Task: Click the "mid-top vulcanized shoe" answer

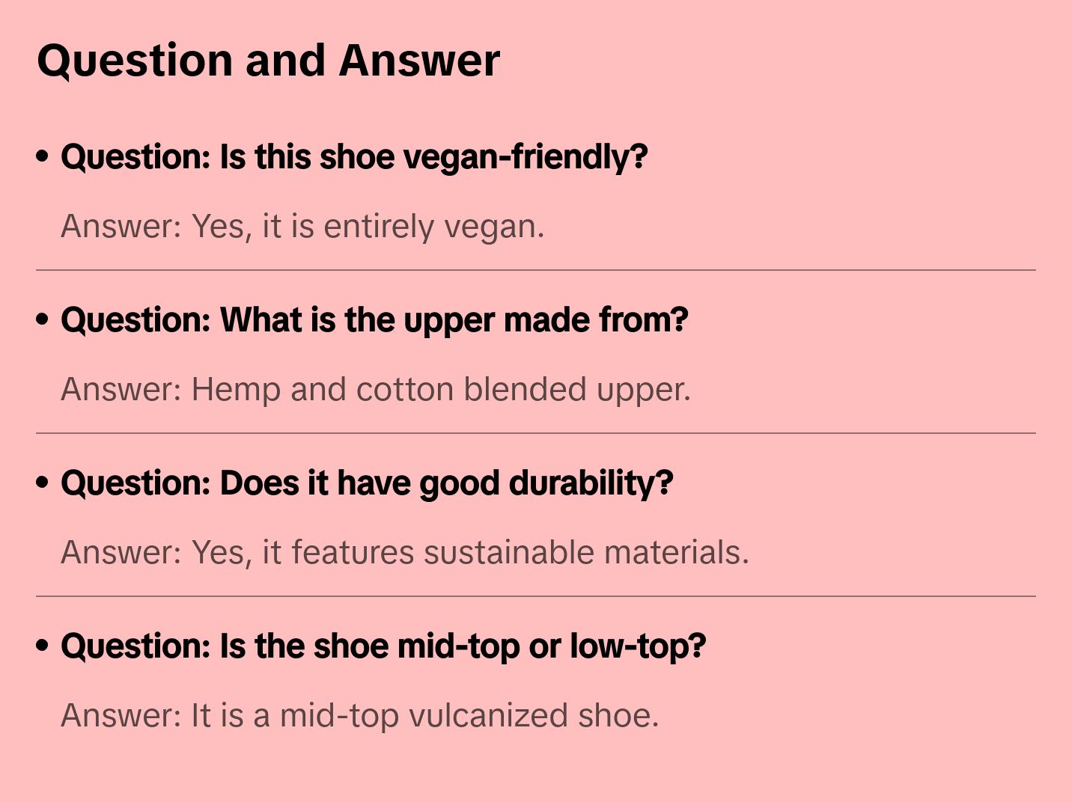Action: (360, 715)
